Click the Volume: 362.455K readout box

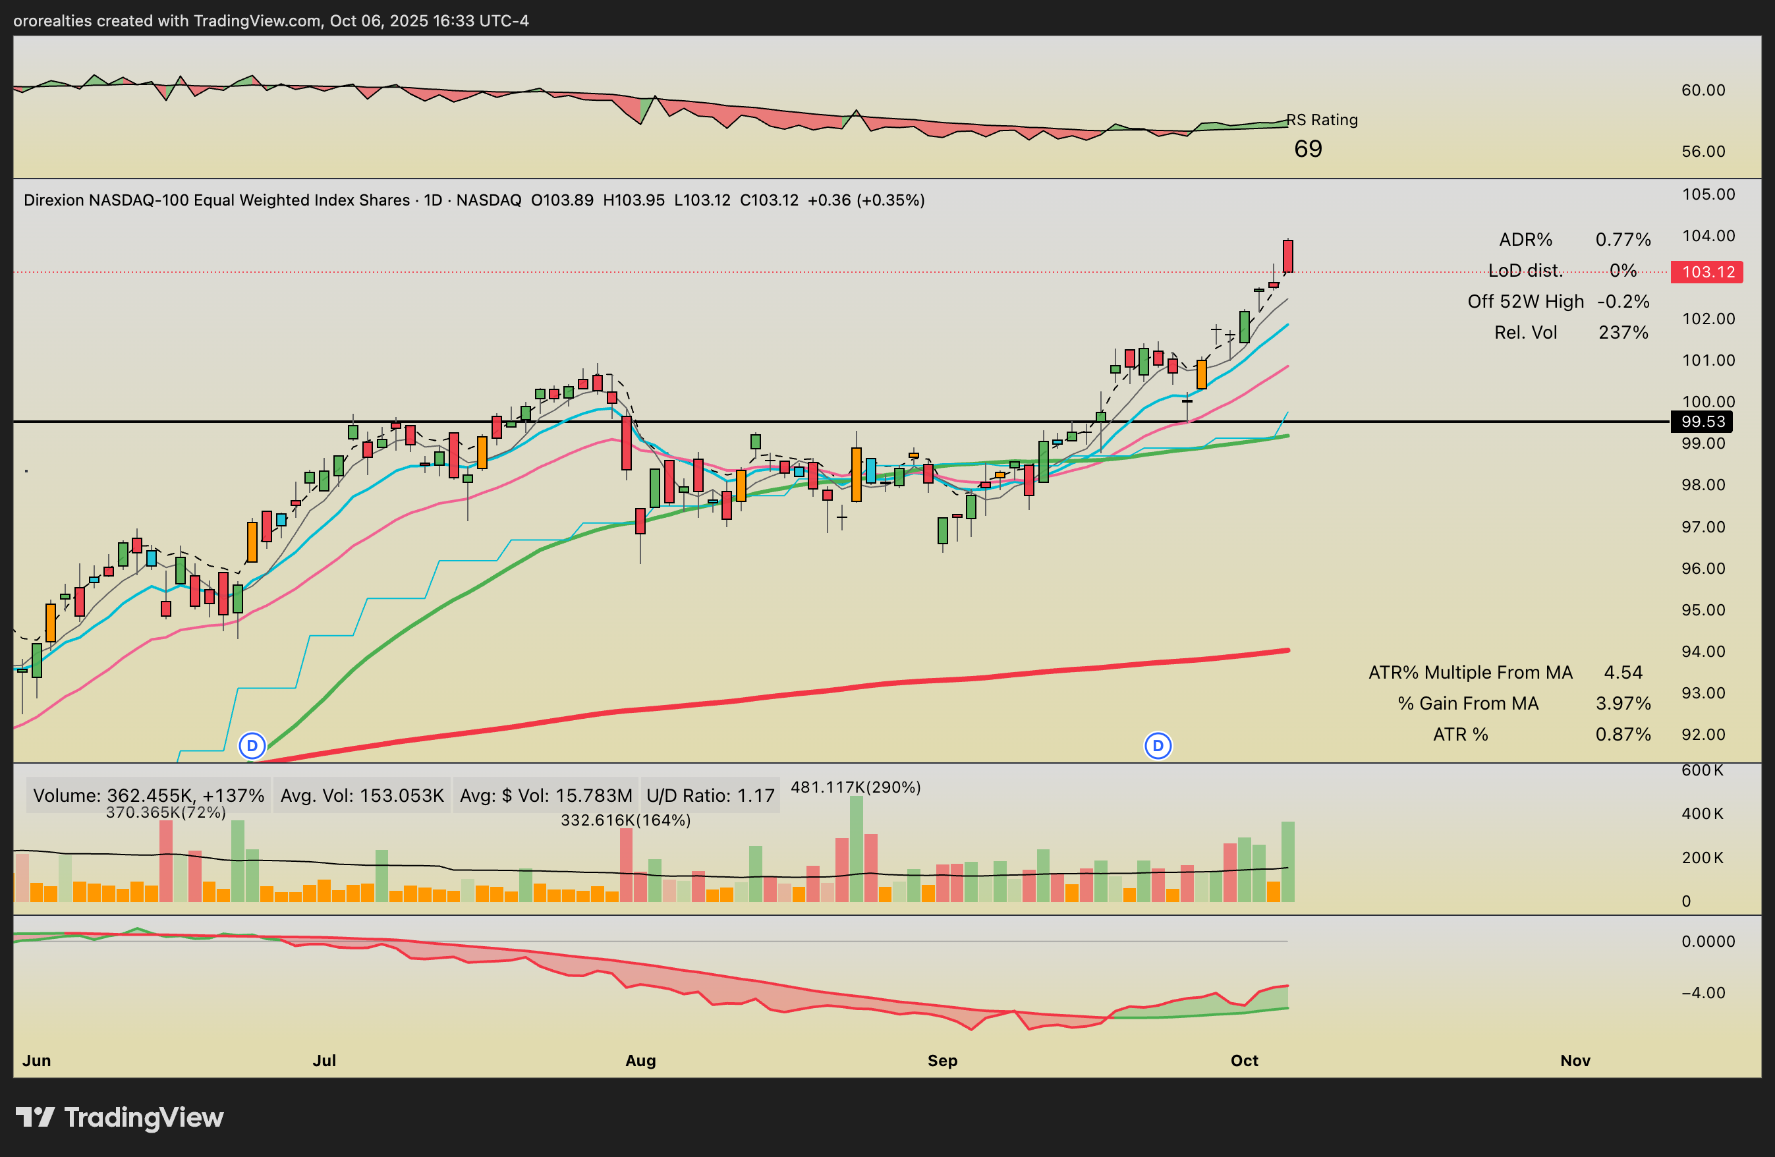click(148, 795)
